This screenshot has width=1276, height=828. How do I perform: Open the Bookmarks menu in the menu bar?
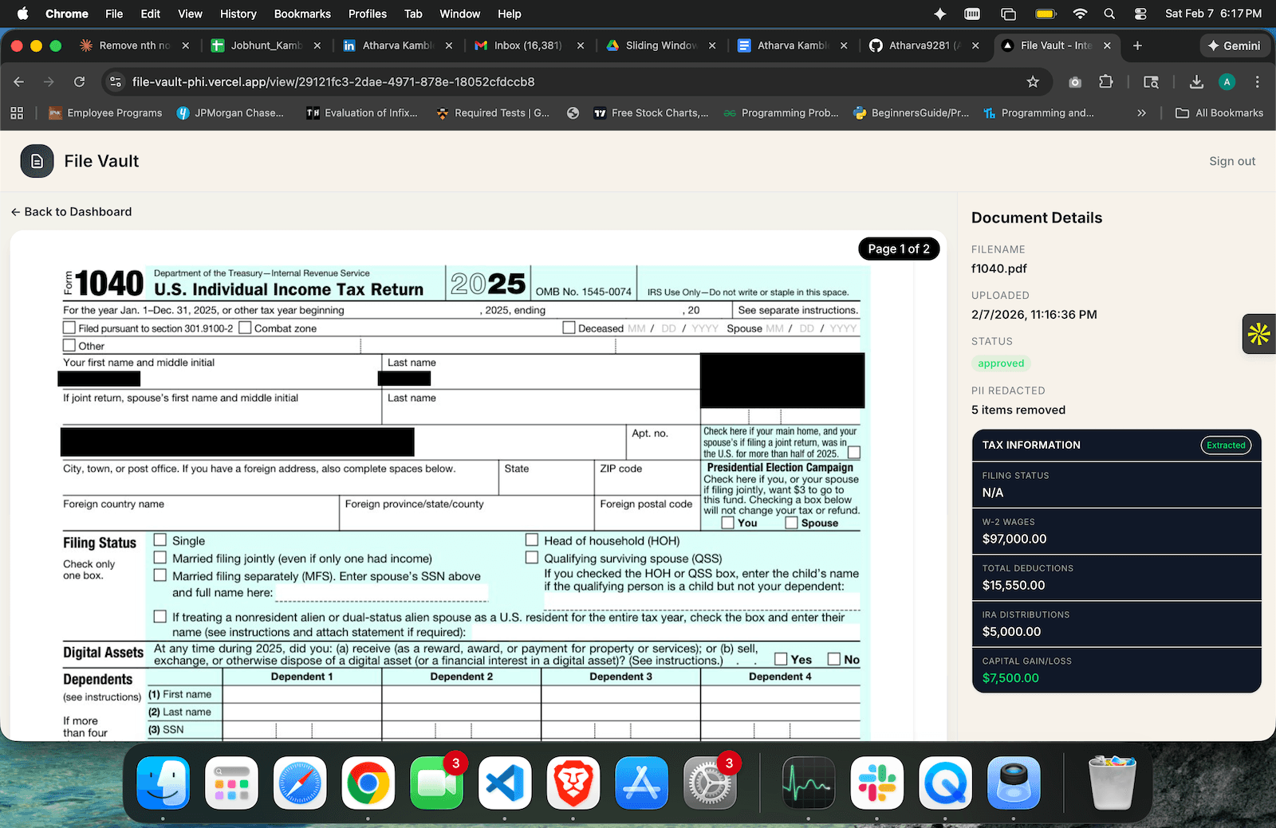(x=301, y=14)
